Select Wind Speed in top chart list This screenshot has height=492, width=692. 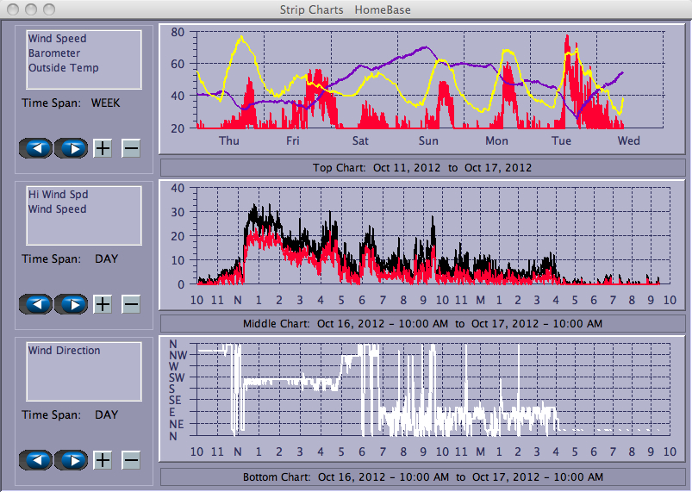[x=57, y=39]
